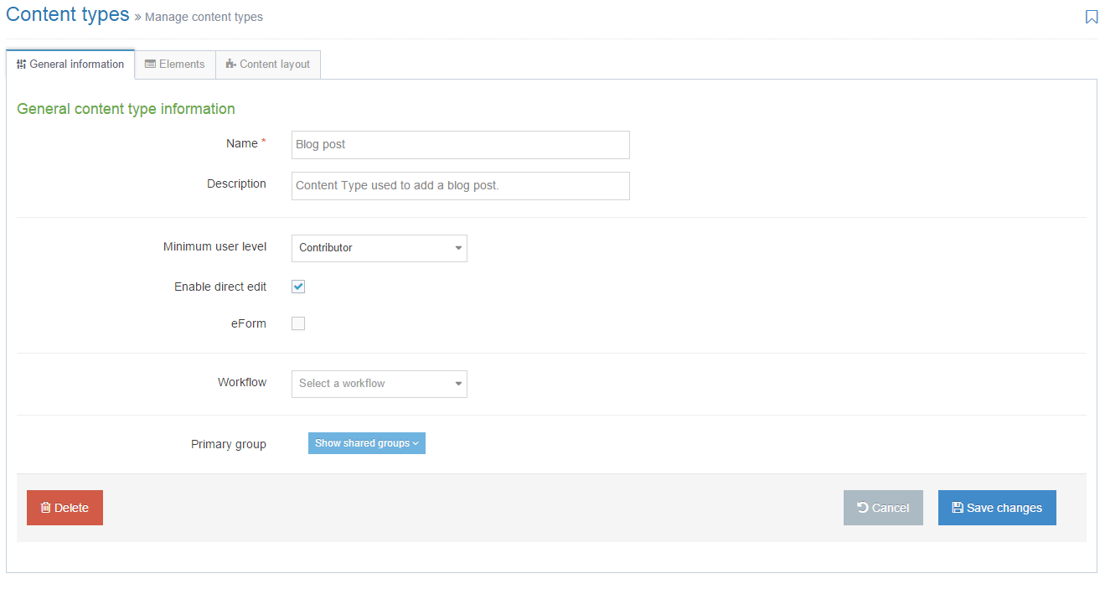Tick the eForm checkbox
This screenshot has width=1105, height=589.
[x=298, y=323]
